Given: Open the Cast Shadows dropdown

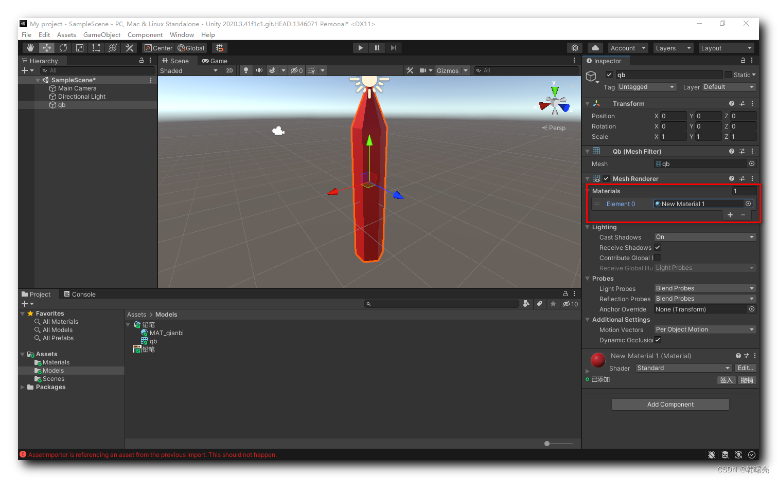Looking at the screenshot, I should tap(704, 236).
